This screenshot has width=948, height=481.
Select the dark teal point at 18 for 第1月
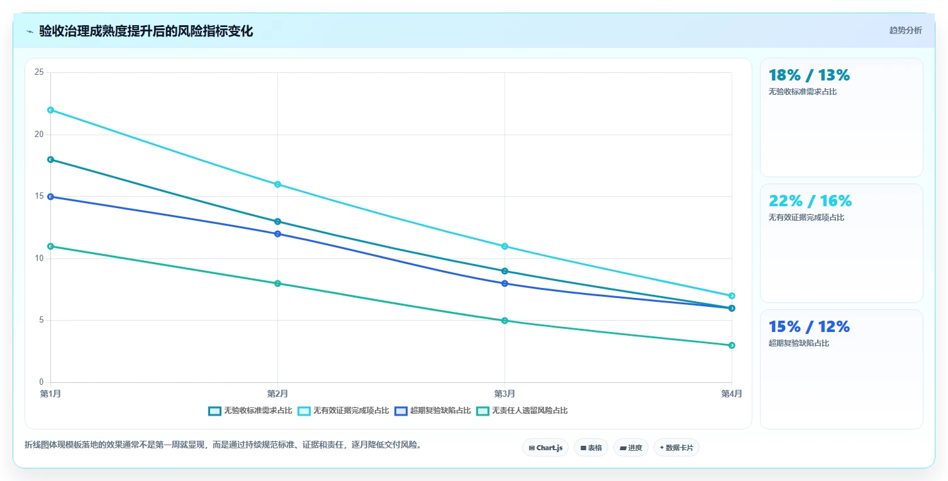(50, 160)
